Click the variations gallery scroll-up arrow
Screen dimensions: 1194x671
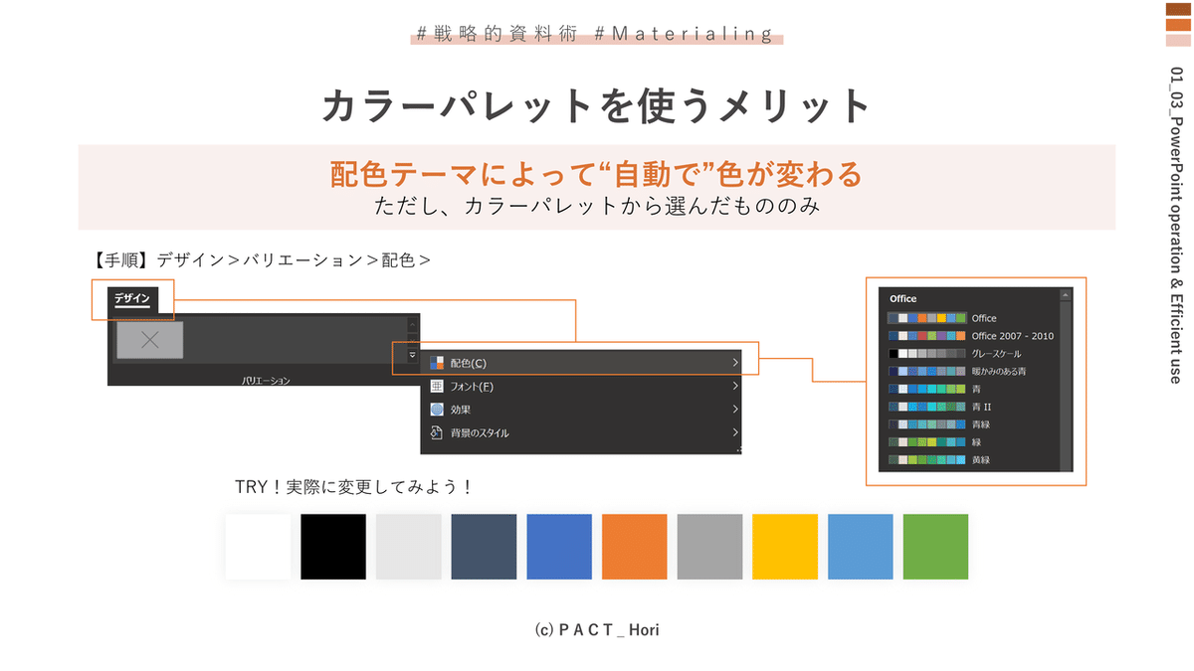point(412,324)
